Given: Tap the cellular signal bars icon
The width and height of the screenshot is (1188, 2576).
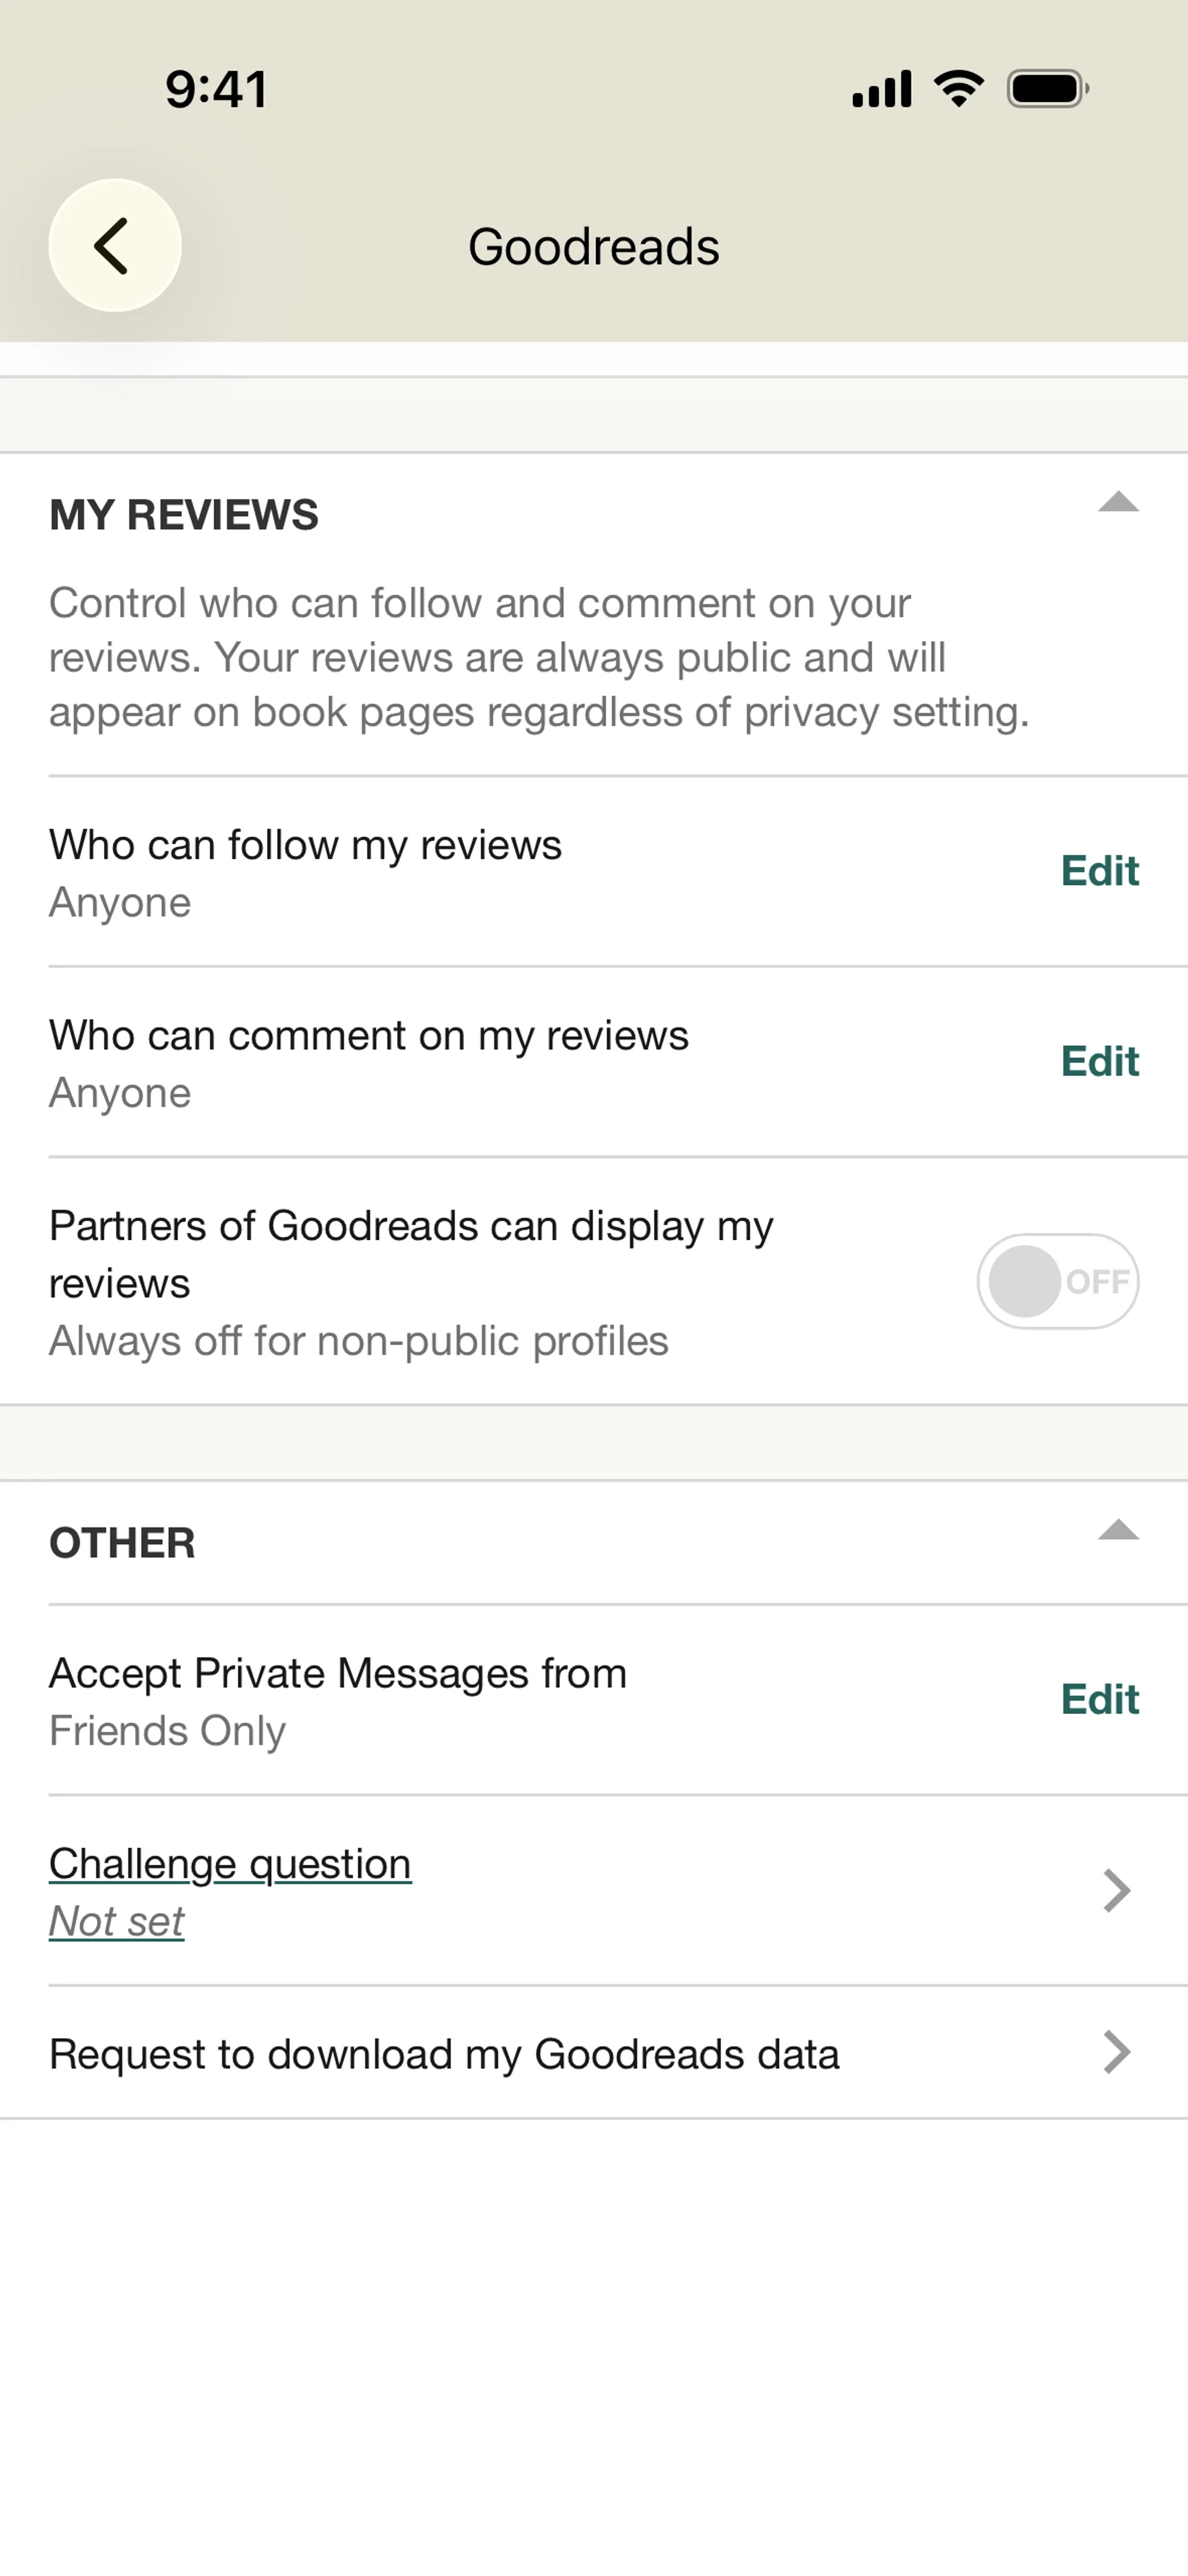Looking at the screenshot, I should [x=881, y=89].
